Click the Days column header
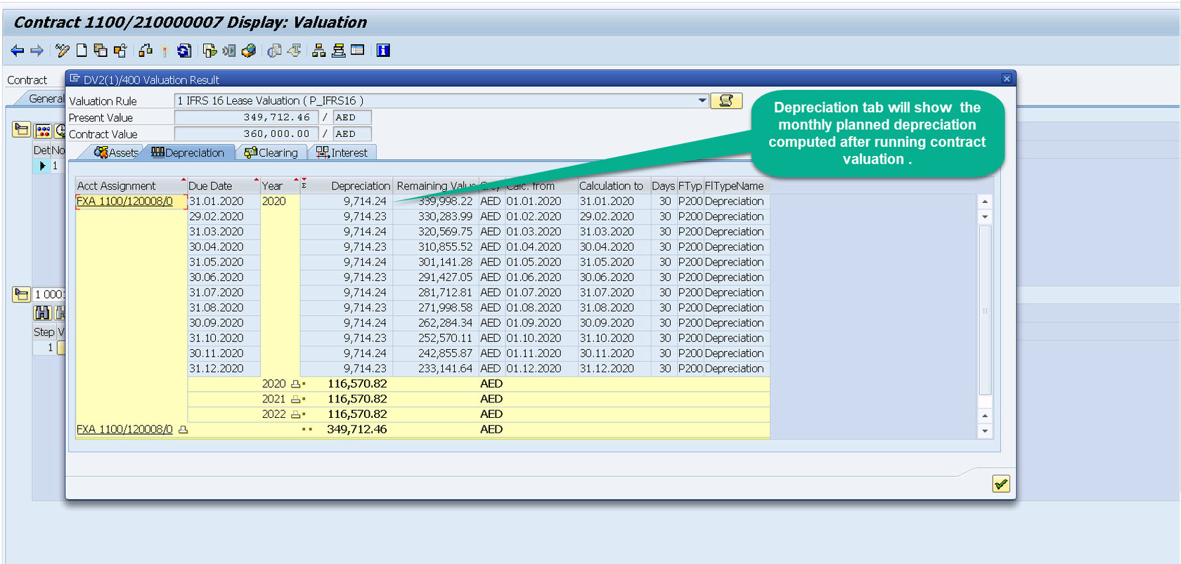 coord(663,186)
